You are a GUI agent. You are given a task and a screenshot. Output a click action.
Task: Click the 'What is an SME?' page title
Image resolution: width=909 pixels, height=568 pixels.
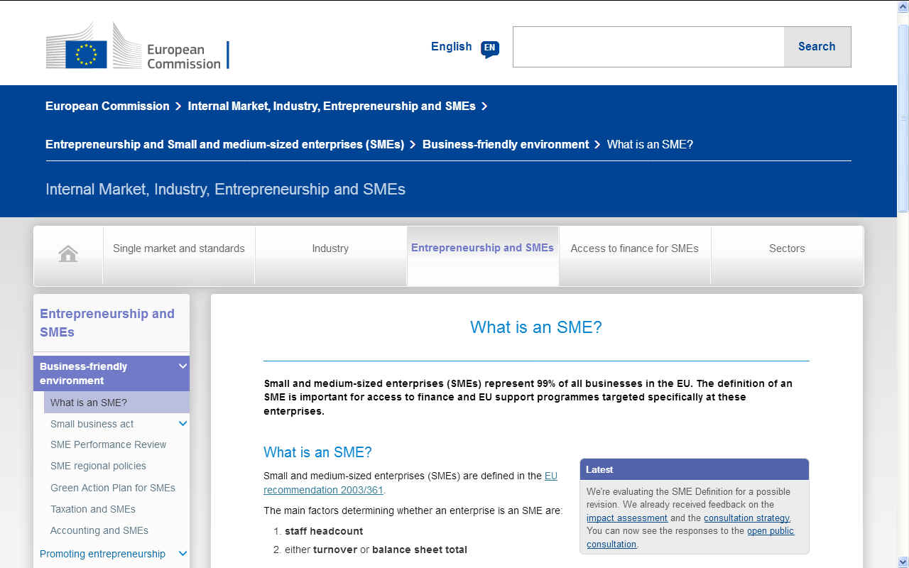click(536, 327)
